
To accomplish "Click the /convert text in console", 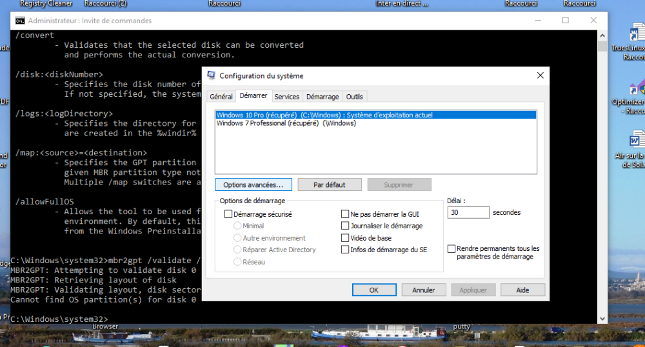I will coord(35,35).
